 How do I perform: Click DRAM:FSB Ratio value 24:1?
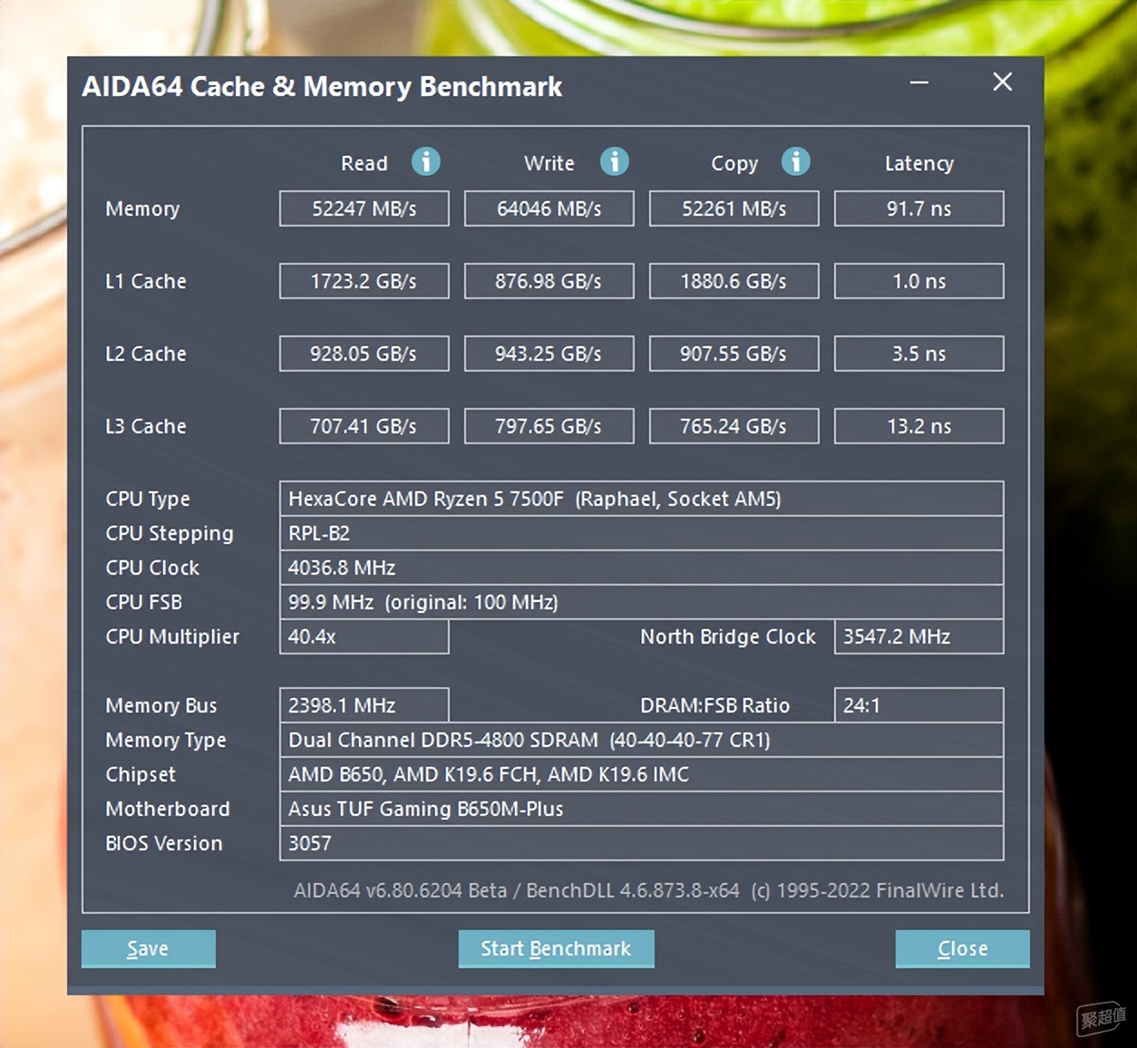pos(919,705)
